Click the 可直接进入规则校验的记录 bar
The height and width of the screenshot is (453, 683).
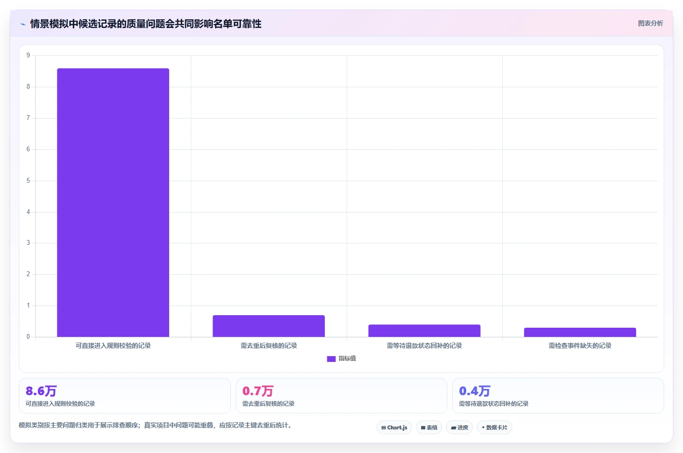(x=113, y=202)
